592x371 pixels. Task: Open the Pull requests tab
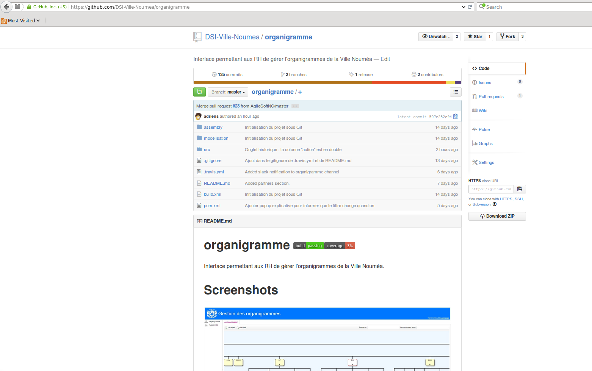(x=491, y=97)
